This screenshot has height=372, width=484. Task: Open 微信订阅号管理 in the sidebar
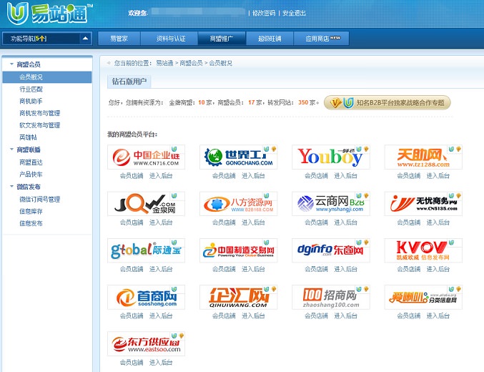point(39,200)
